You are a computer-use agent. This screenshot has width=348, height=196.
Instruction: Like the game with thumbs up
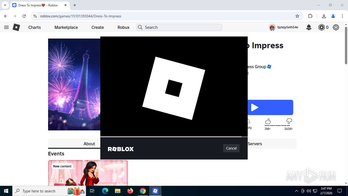pyautogui.click(x=268, y=121)
